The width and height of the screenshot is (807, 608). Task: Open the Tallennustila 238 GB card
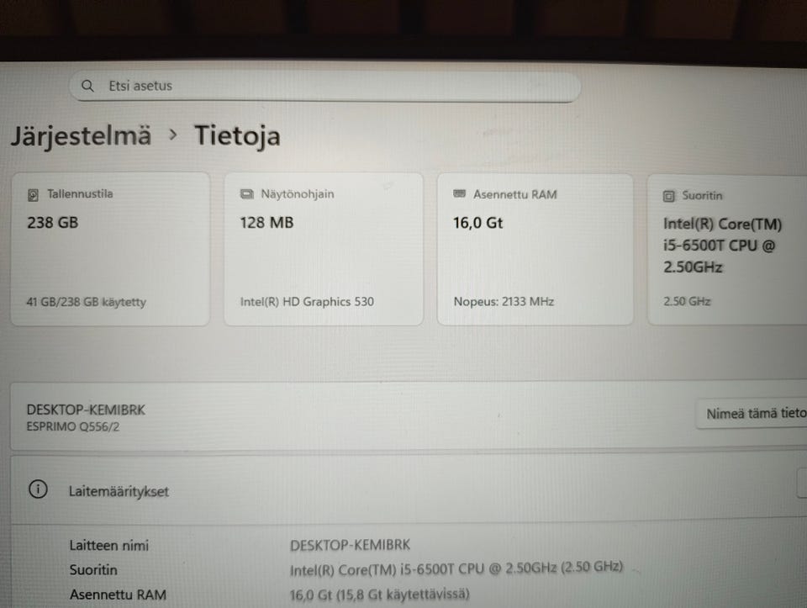click(x=110, y=249)
